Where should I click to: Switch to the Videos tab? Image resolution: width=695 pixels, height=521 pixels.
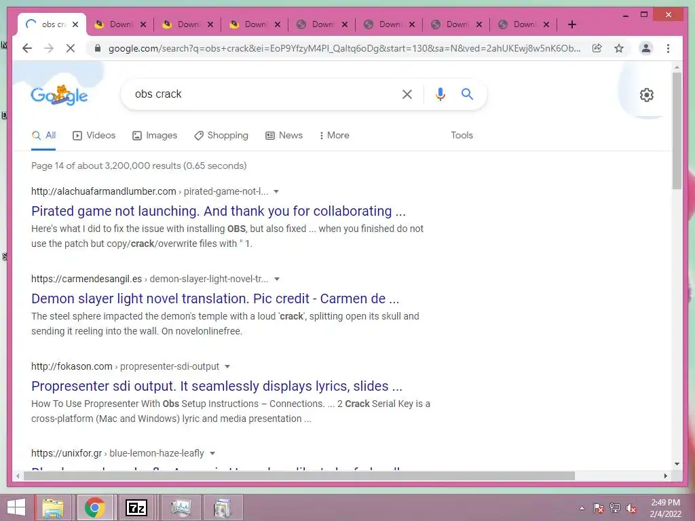[94, 136]
